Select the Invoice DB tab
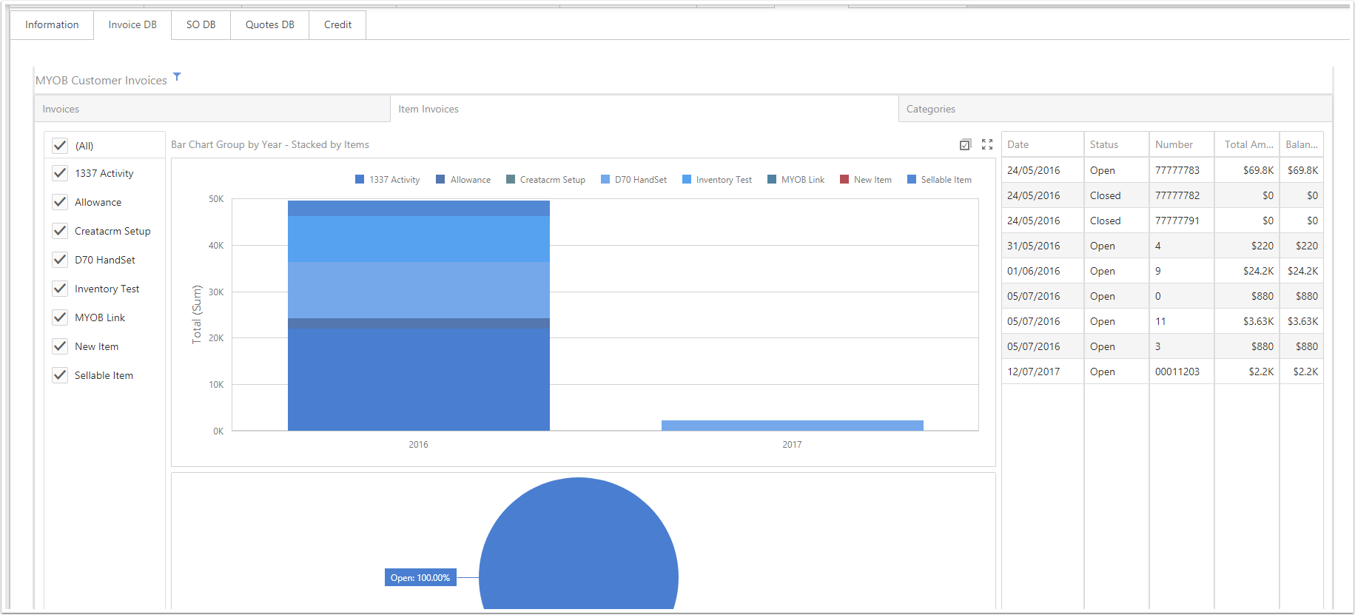Viewport: 1355px width, 615px height. [132, 24]
